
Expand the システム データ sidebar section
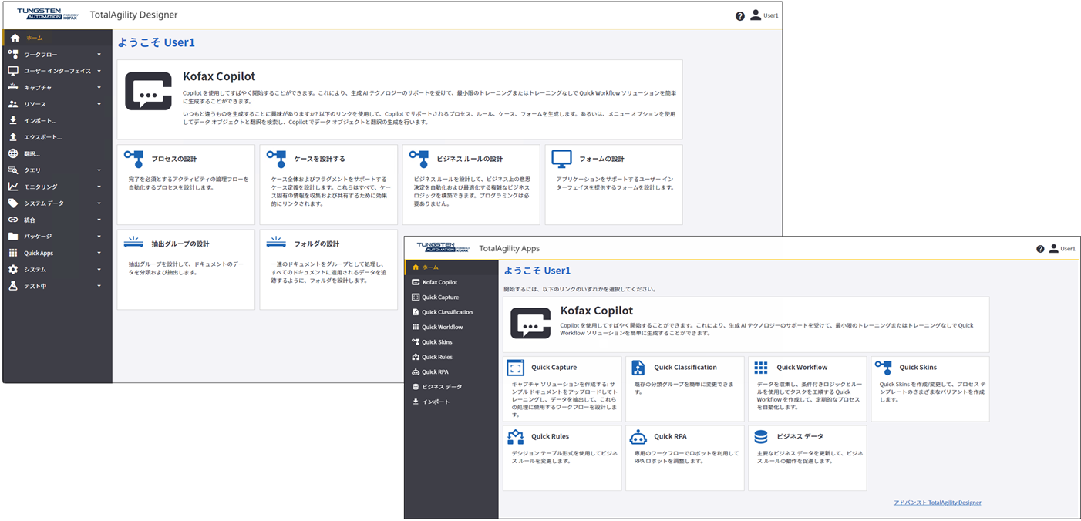tap(99, 203)
